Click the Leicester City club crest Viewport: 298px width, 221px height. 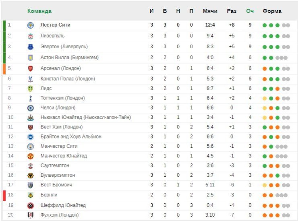[x=31, y=25]
